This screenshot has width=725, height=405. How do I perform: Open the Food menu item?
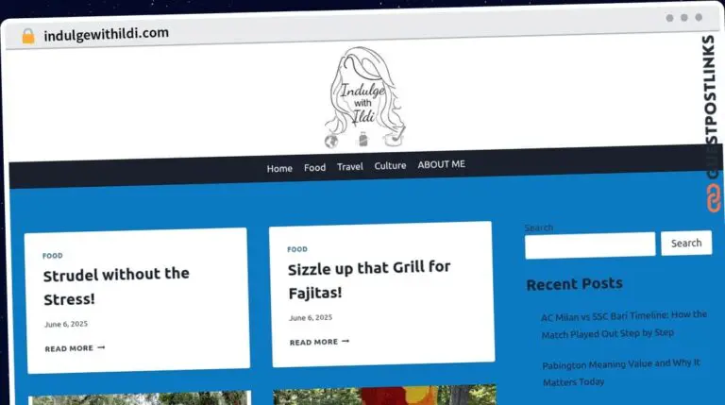(315, 167)
